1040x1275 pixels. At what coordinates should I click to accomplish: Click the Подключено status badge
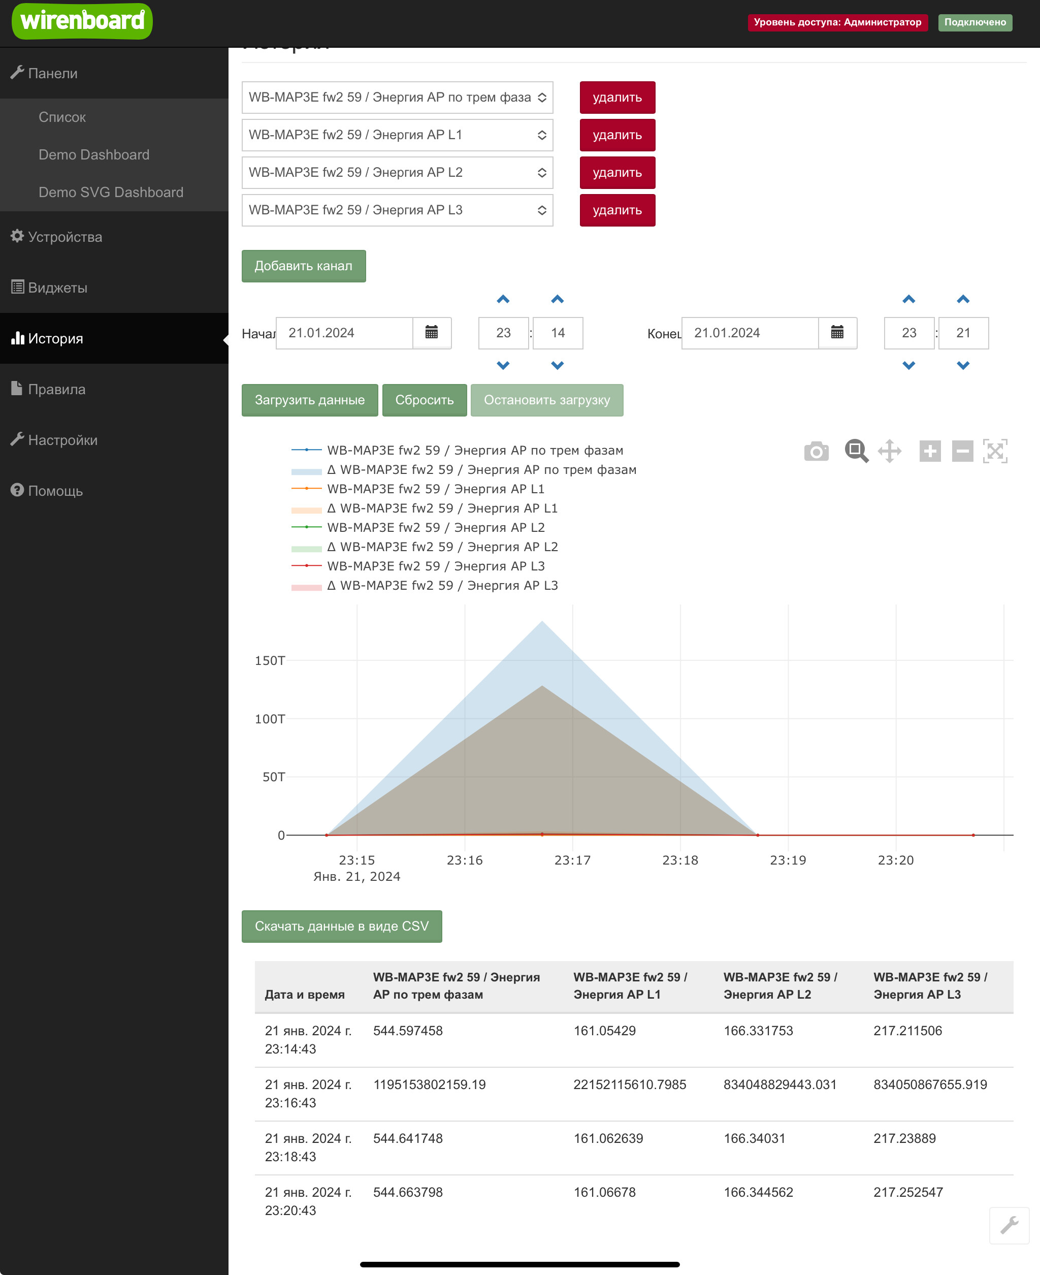click(974, 22)
